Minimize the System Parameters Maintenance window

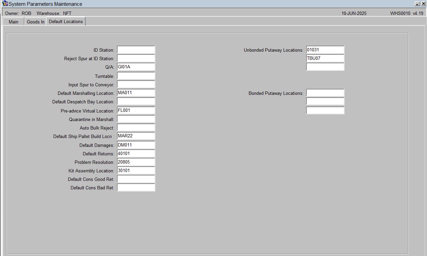[417, 3]
